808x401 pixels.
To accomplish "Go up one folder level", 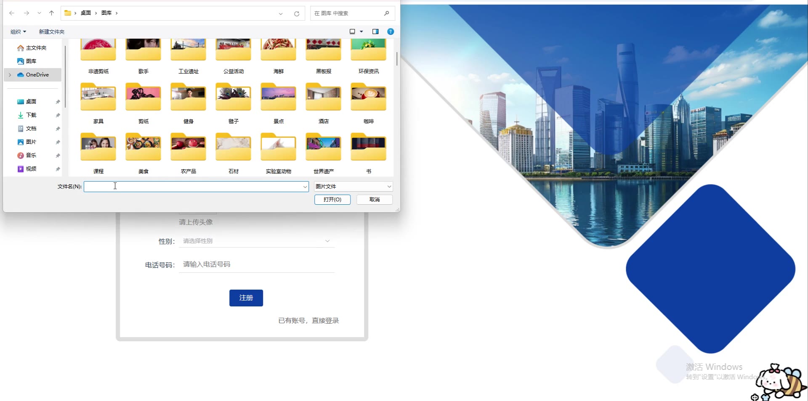I will click(51, 13).
